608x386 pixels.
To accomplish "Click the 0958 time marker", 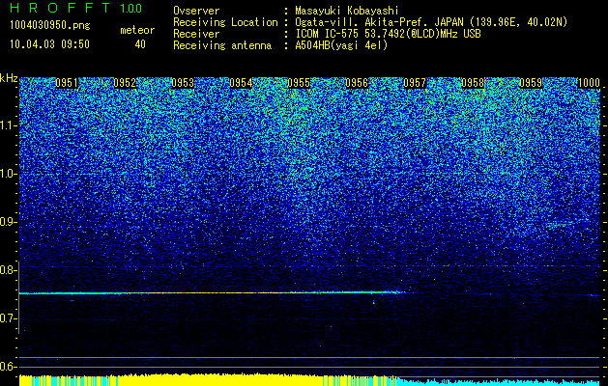I will (x=473, y=83).
